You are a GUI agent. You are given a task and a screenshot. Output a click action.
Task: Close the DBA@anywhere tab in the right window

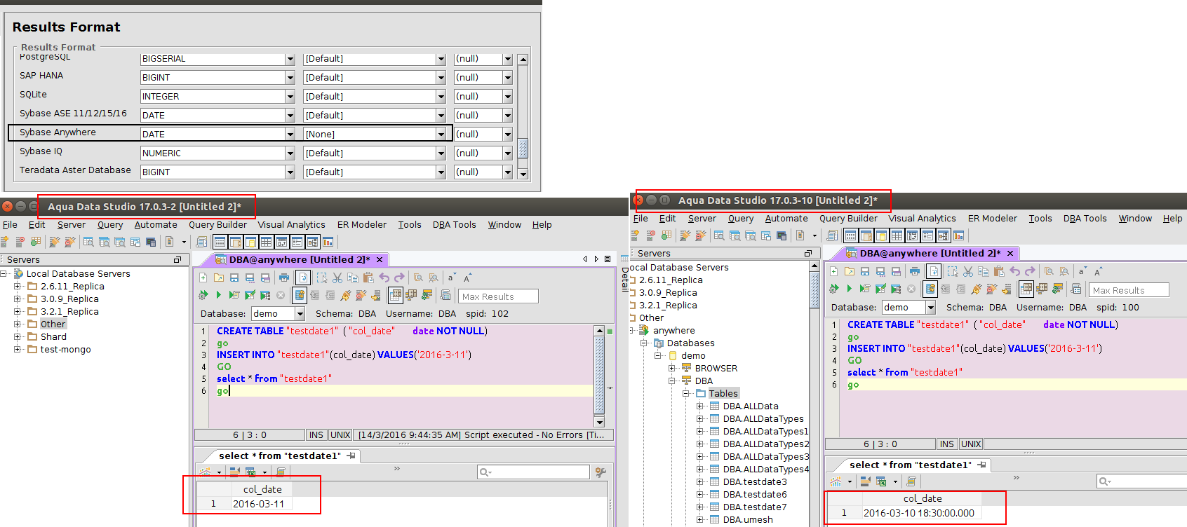pyautogui.click(x=1010, y=254)
